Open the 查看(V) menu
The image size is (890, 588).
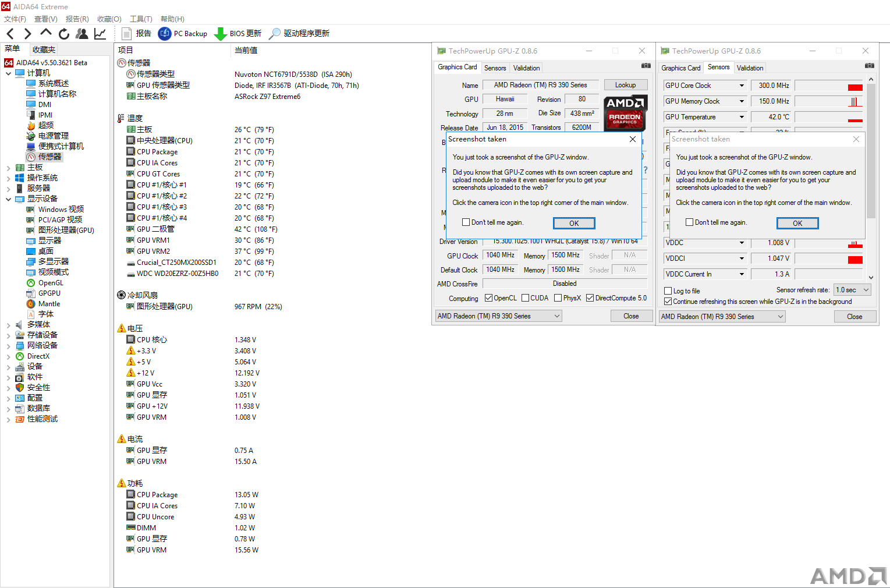45,19
